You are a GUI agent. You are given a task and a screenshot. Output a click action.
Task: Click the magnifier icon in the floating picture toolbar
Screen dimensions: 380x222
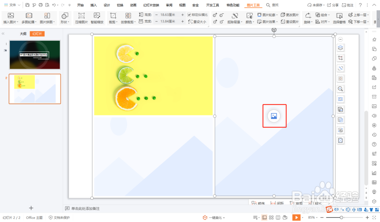(340, 89)
